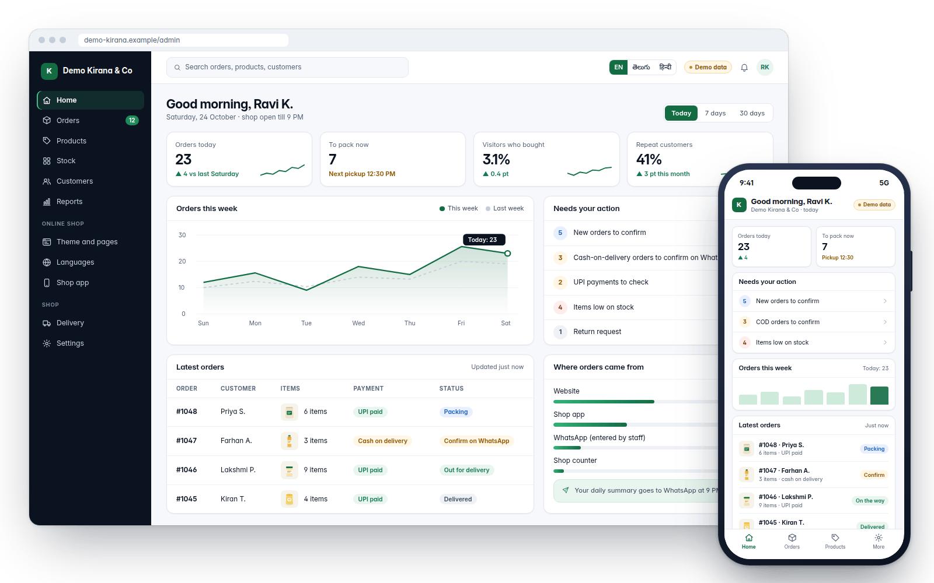934x583 pixels.
Task: Click the Customers people icon in sidebar
Action: tap(47, 181)
